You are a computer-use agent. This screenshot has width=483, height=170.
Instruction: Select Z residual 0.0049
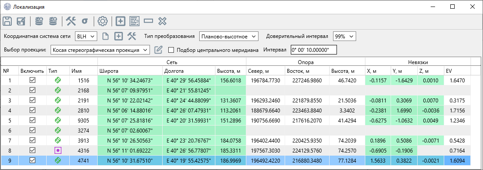[x=431, y=120]
